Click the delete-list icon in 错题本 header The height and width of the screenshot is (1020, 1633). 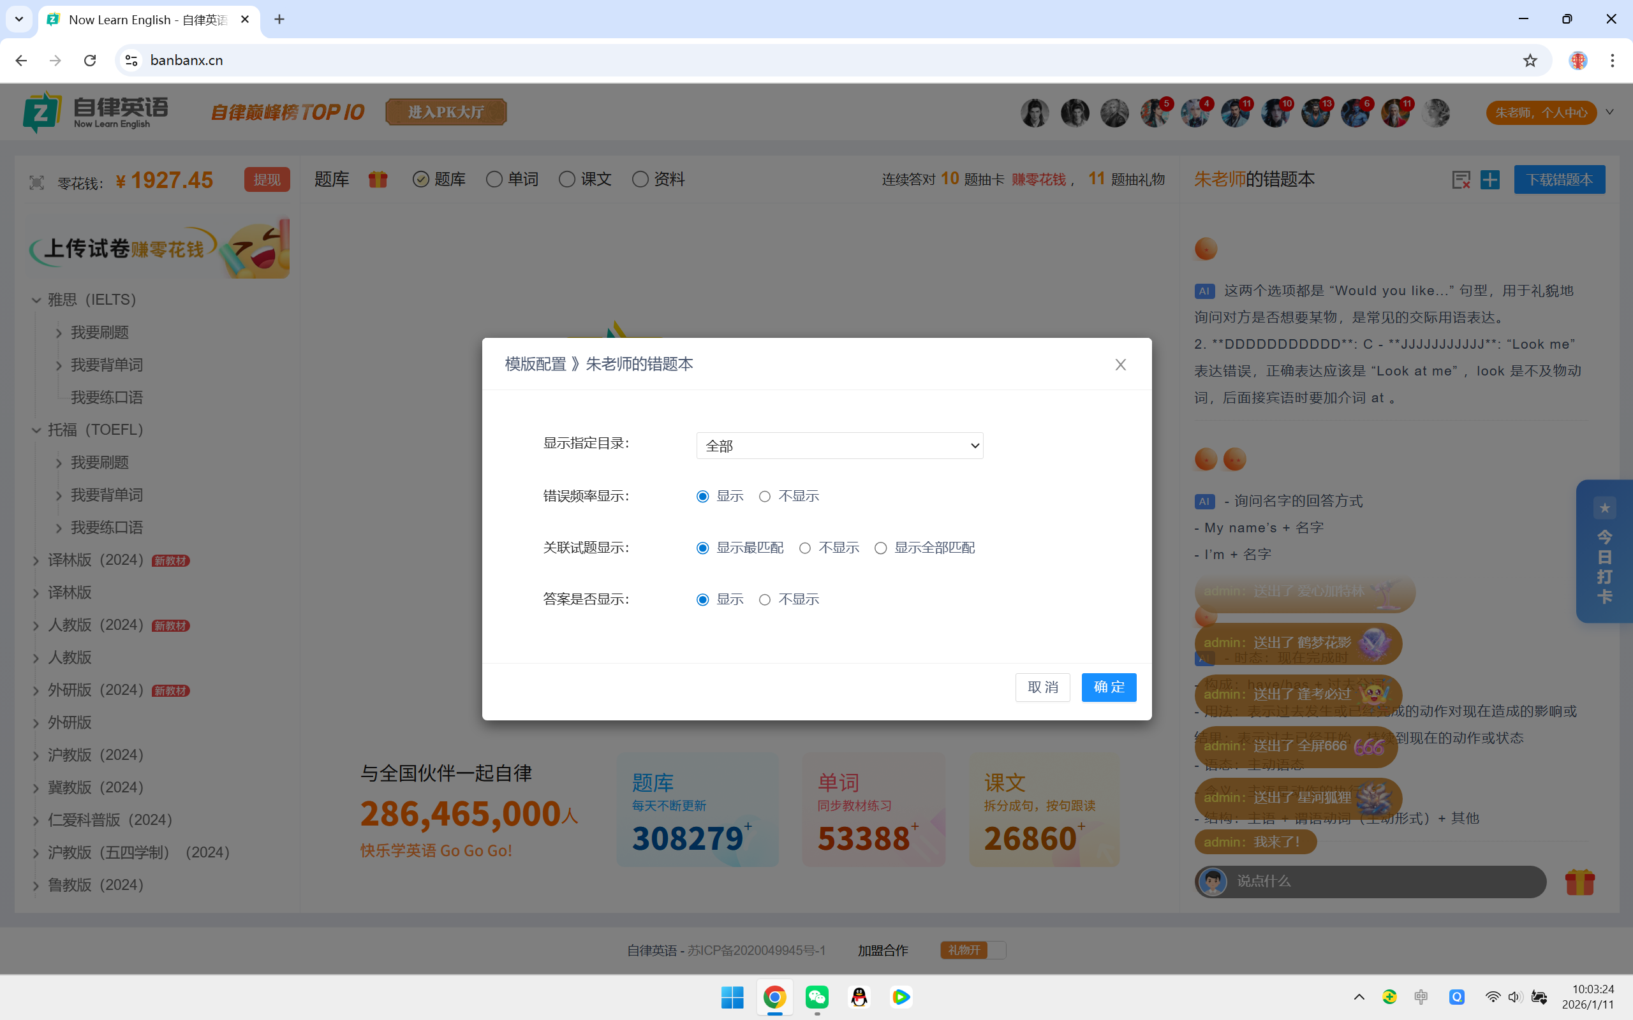tap(1461, 179)
